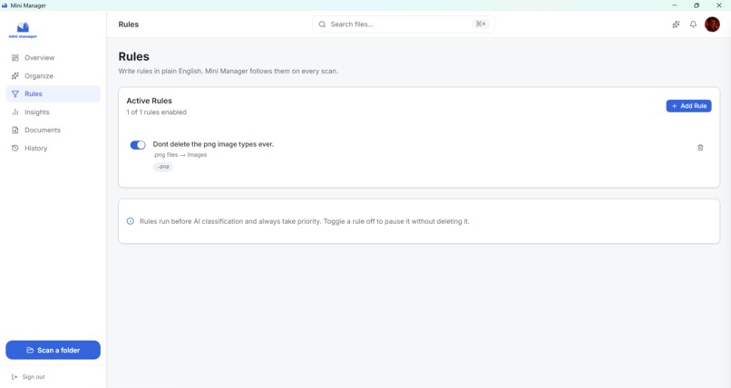Click the Scan a folder button
The height and width of the screenshot is (388, 731).
pos(54,350)
